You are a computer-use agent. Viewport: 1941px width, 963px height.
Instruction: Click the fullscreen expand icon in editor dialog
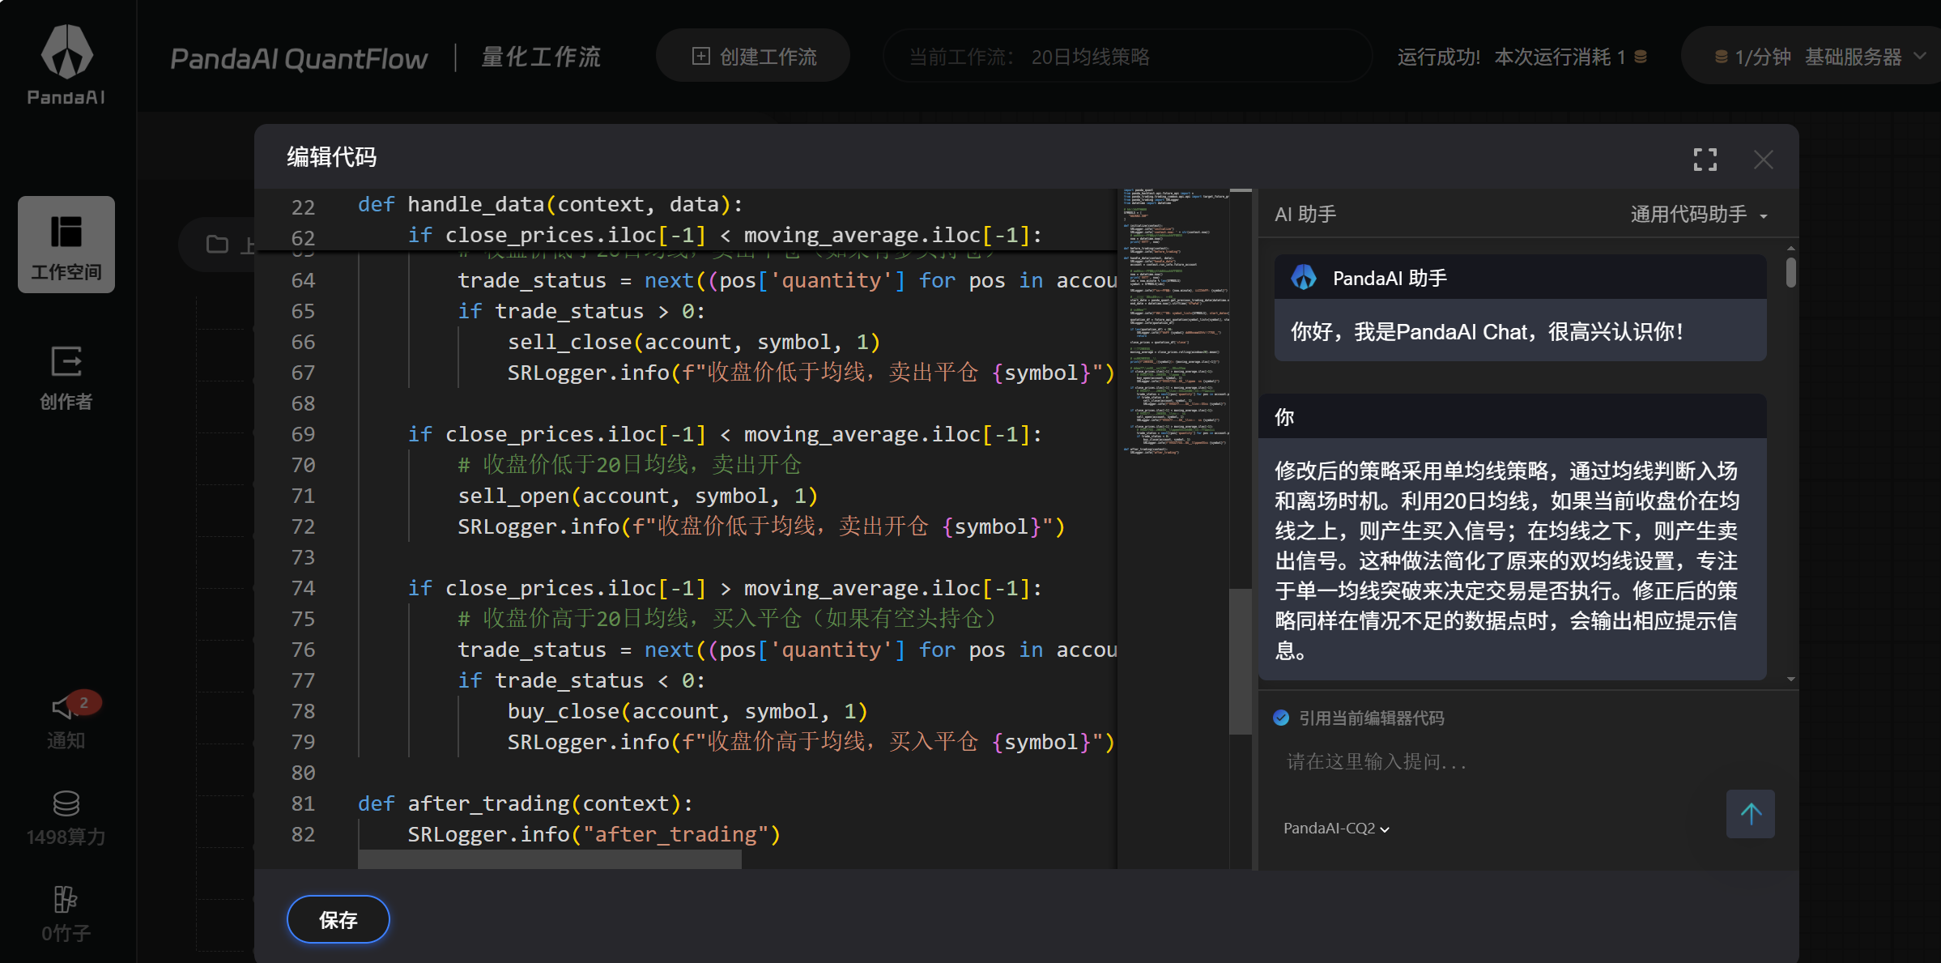(1705, 160)
